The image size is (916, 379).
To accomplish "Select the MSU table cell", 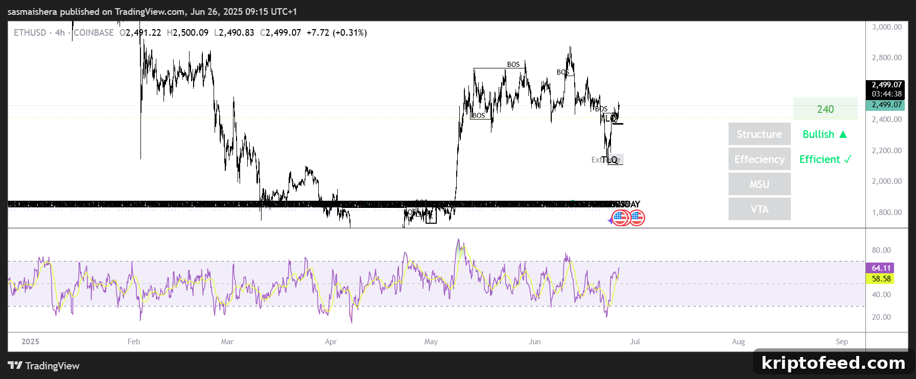I will pyautogui.click(x=759, y=184).
